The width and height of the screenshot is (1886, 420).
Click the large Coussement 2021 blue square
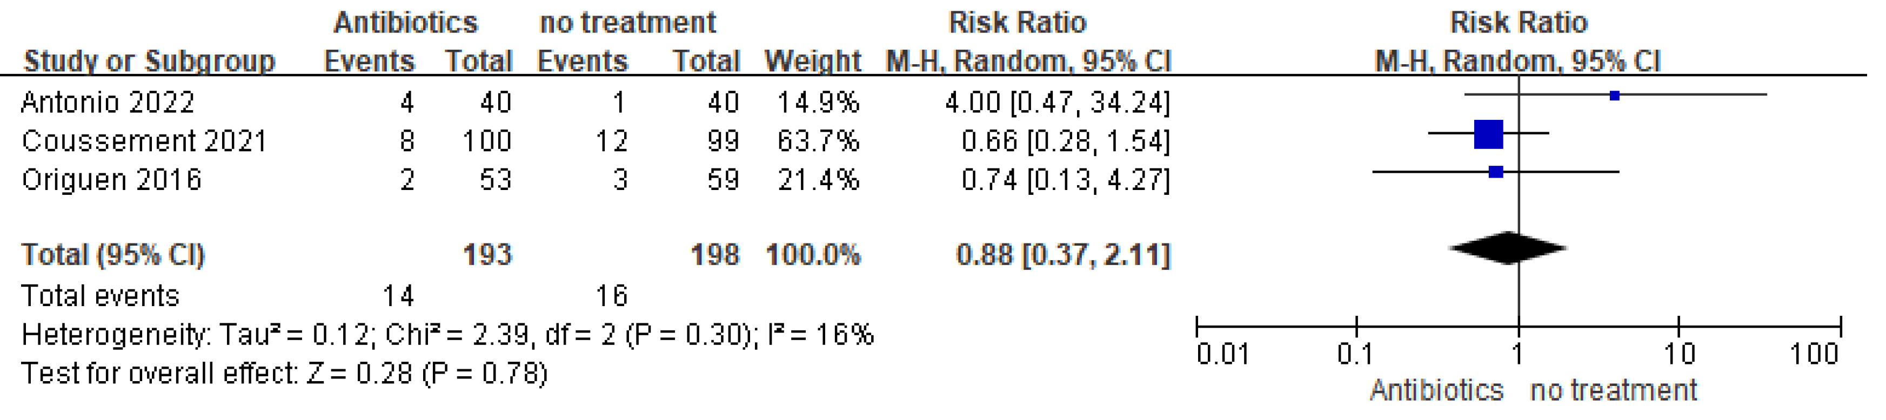click(x=1488, y=134)
